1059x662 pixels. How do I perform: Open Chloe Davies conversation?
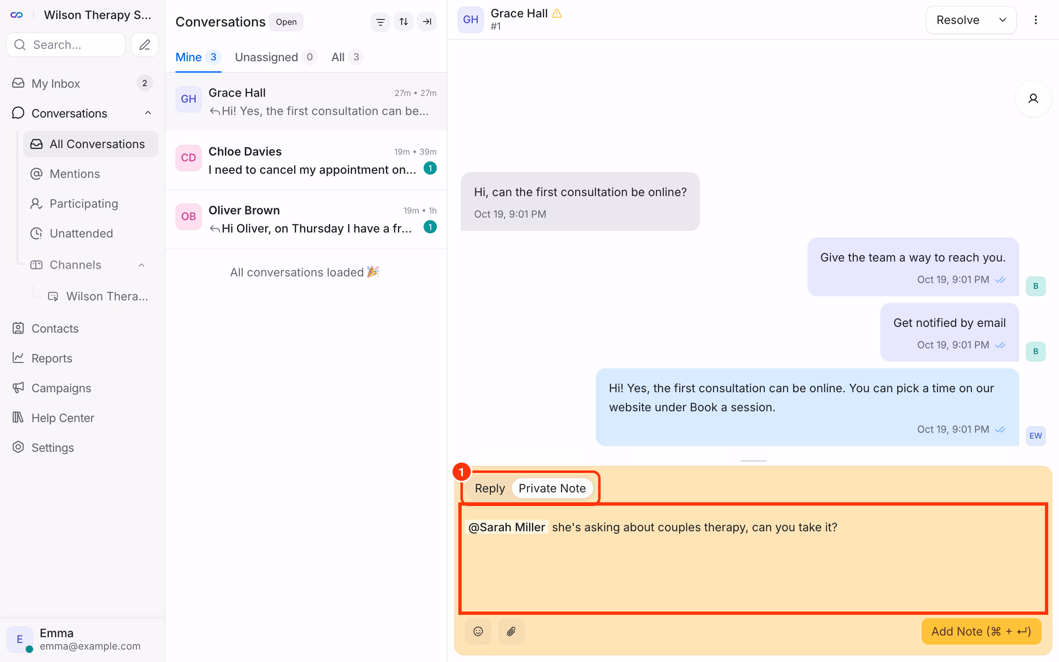click(306, 160)
